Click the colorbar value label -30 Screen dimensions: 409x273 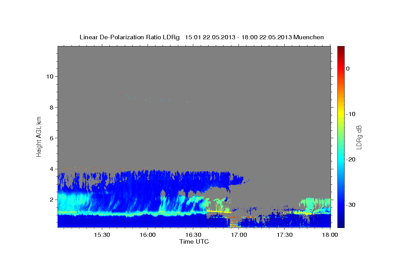(x=350, y=205)
